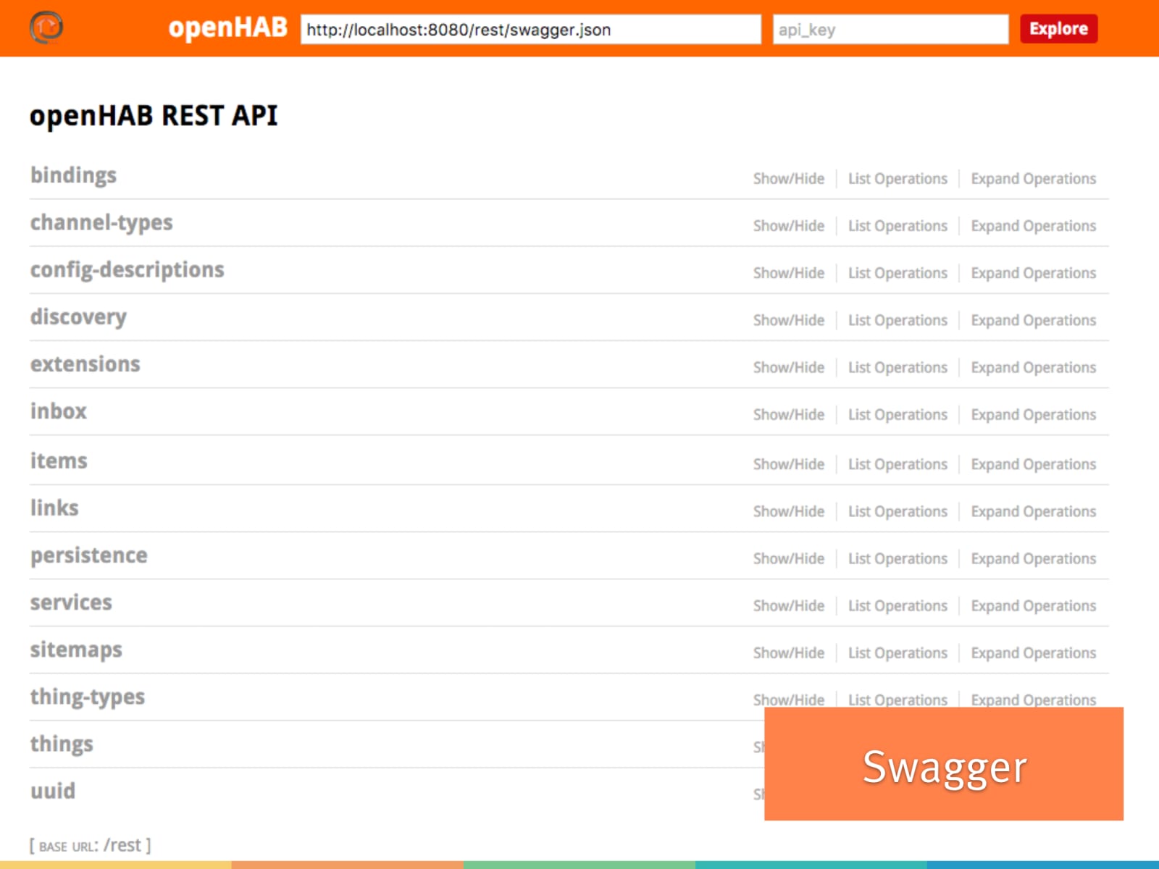List Operations for bindings
The image size is (1159, 869).
(898, 179)
